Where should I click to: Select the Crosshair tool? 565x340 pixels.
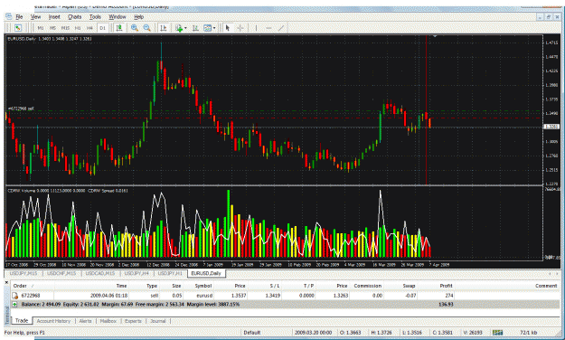point(240,28)
